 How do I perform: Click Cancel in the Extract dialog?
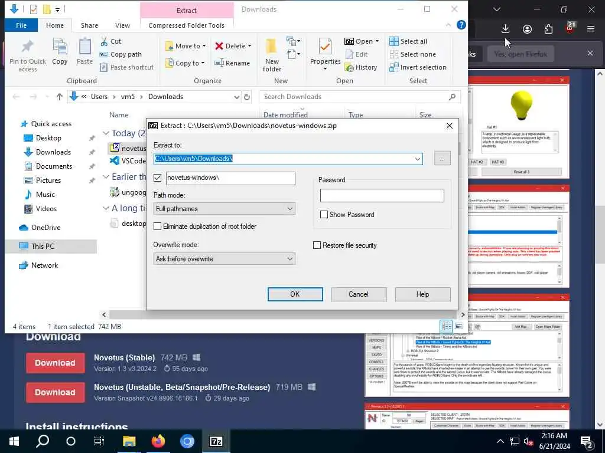click(359, 294)
